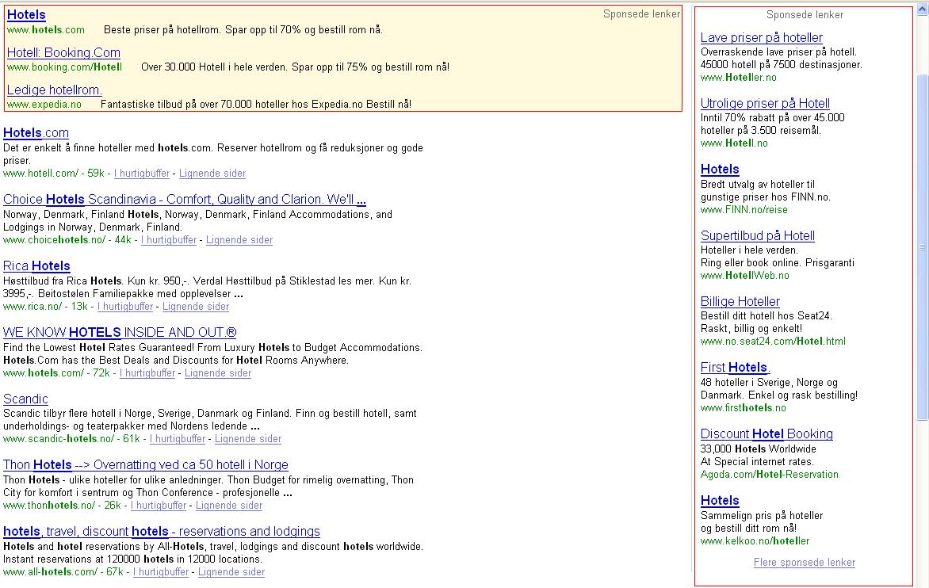The height and width of the screenshot is (588, 929).
Task: Click 'Lignende sider' for www.hotels.com result
Action: pyautogui.click(x=218, y=373)
